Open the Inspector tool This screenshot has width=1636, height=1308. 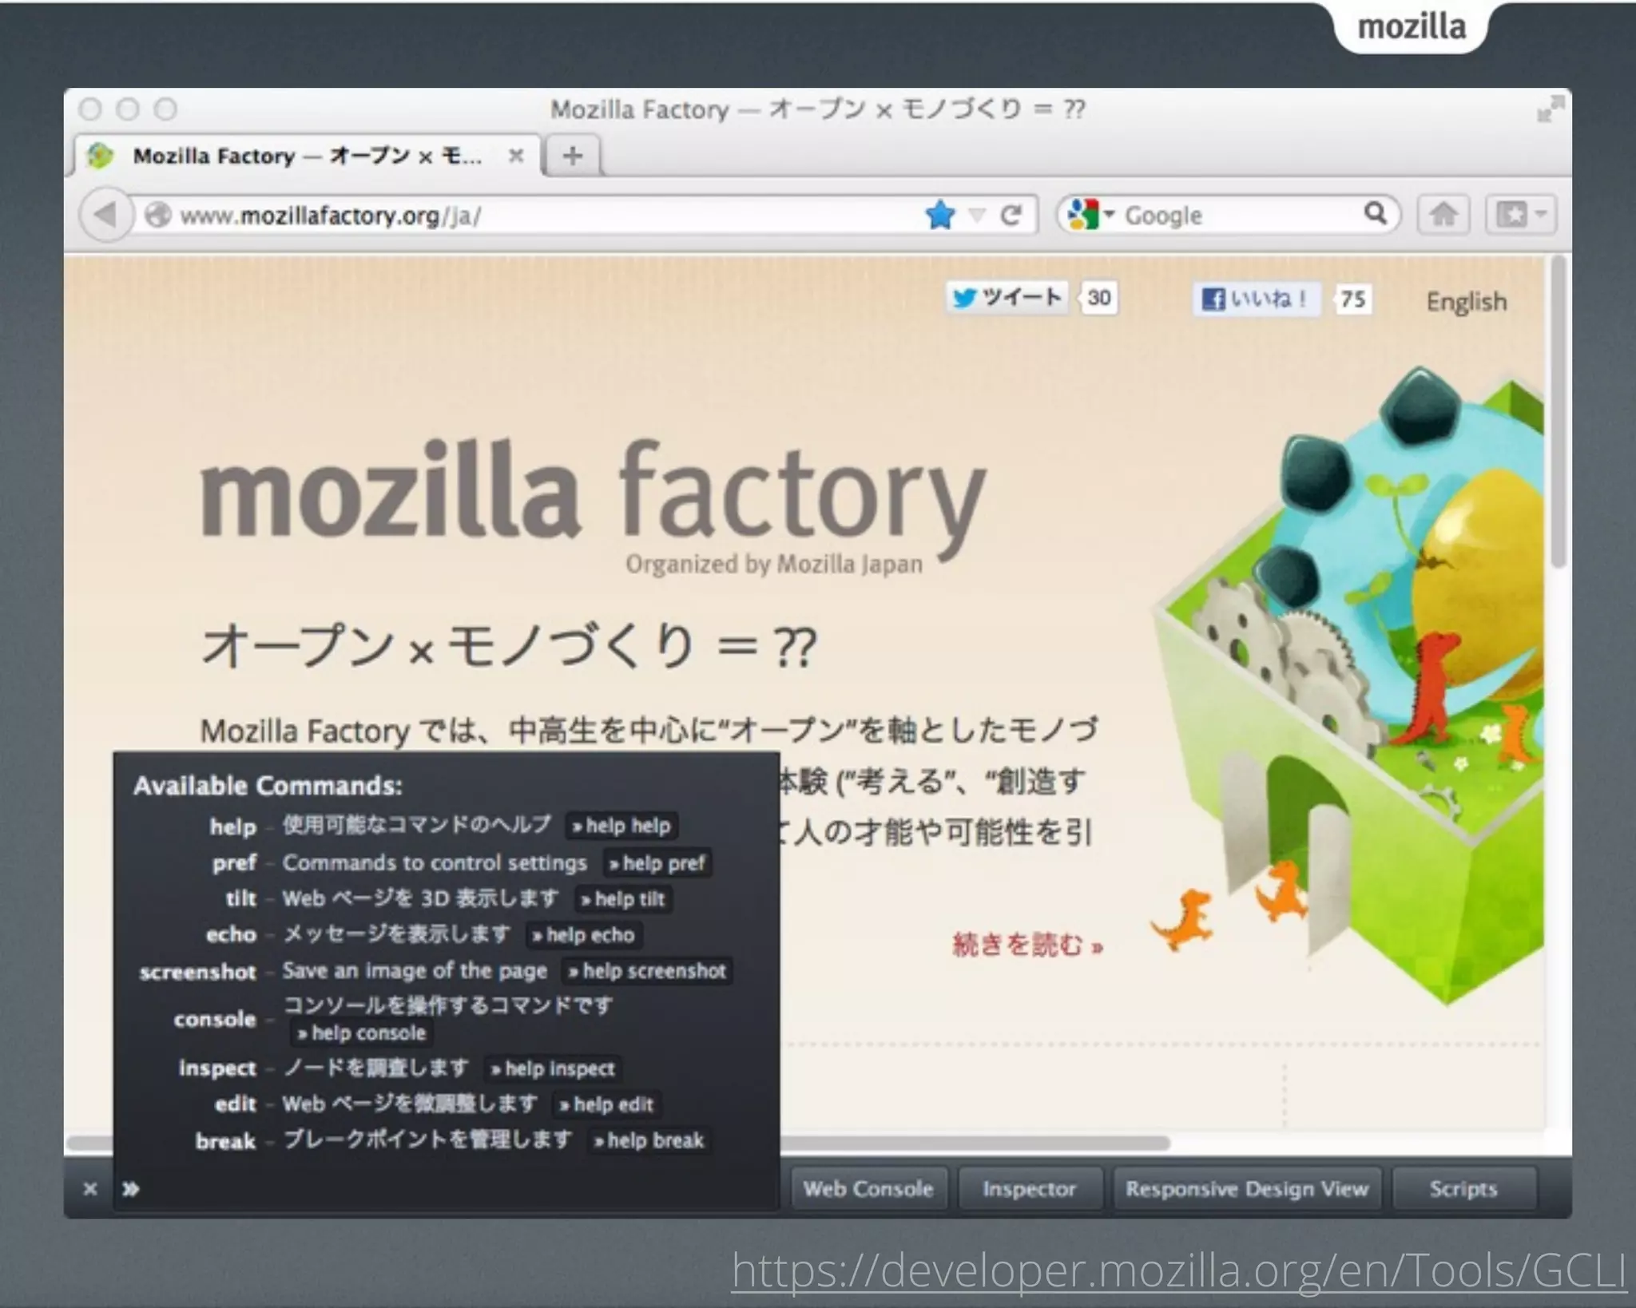point(1029,1189)
